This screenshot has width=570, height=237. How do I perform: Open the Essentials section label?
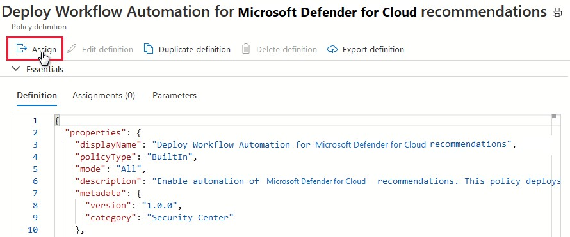45,69
